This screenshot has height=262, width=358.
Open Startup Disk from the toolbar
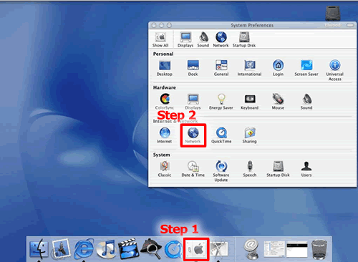(x=244, y=40)
